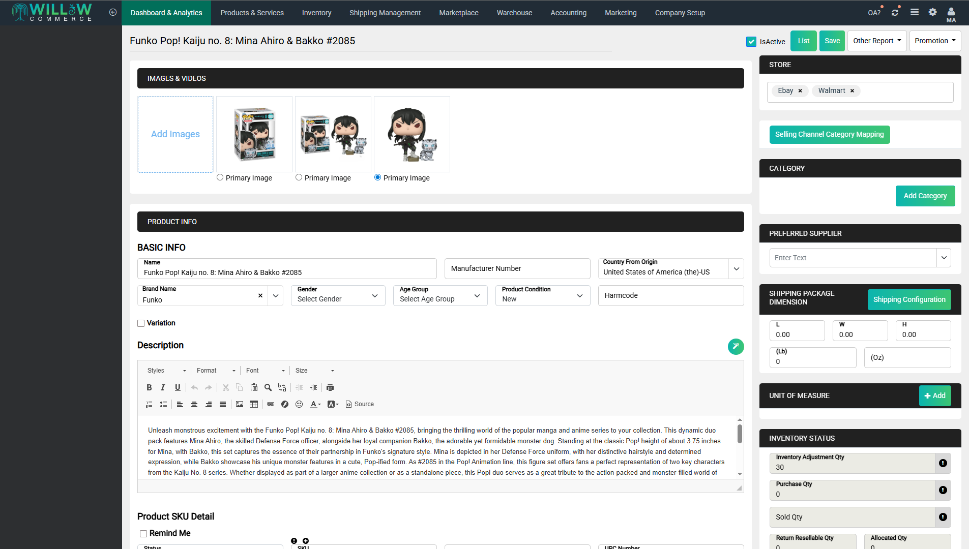Screen dimensions: 969x549
Task: Save the product
Action: tap(832, 41)
